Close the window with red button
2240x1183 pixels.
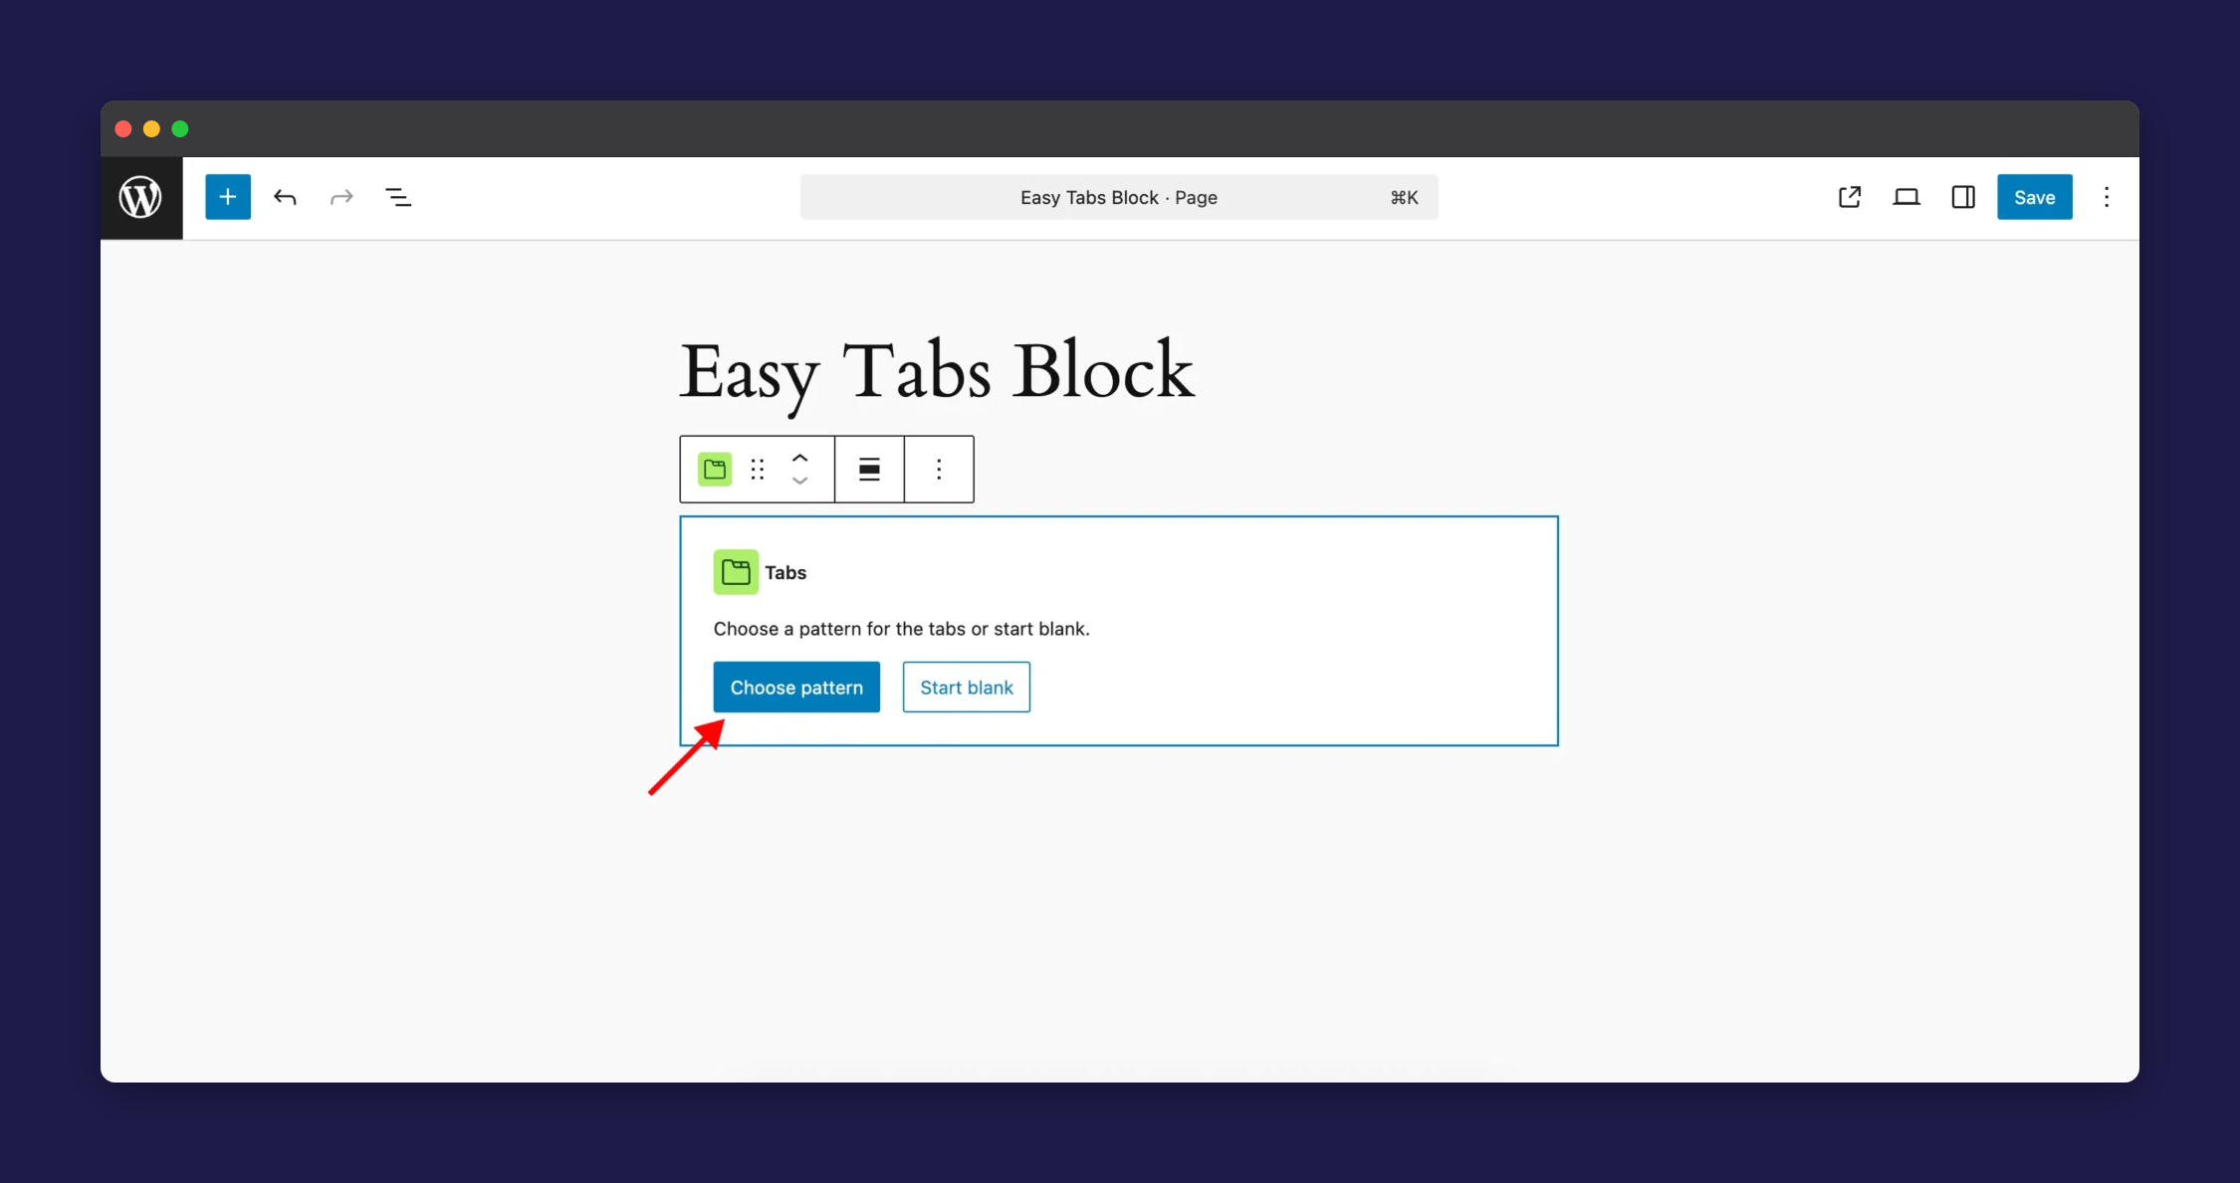[x=123, y=128]
